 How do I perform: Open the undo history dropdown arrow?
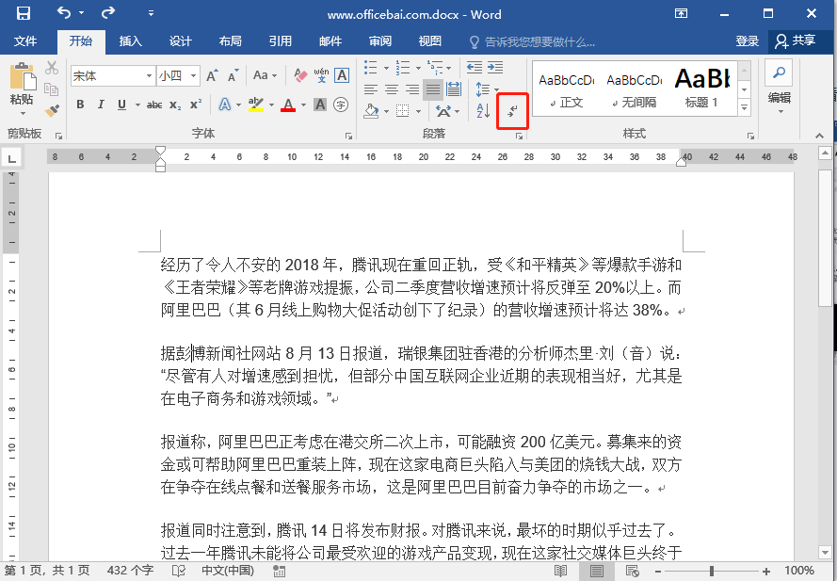[82, 13]
